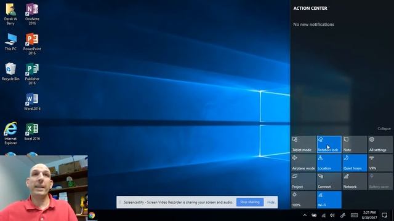394x221 pixels.
Task: Turn off Quiet hours
Action: click(x=355, y=163)
